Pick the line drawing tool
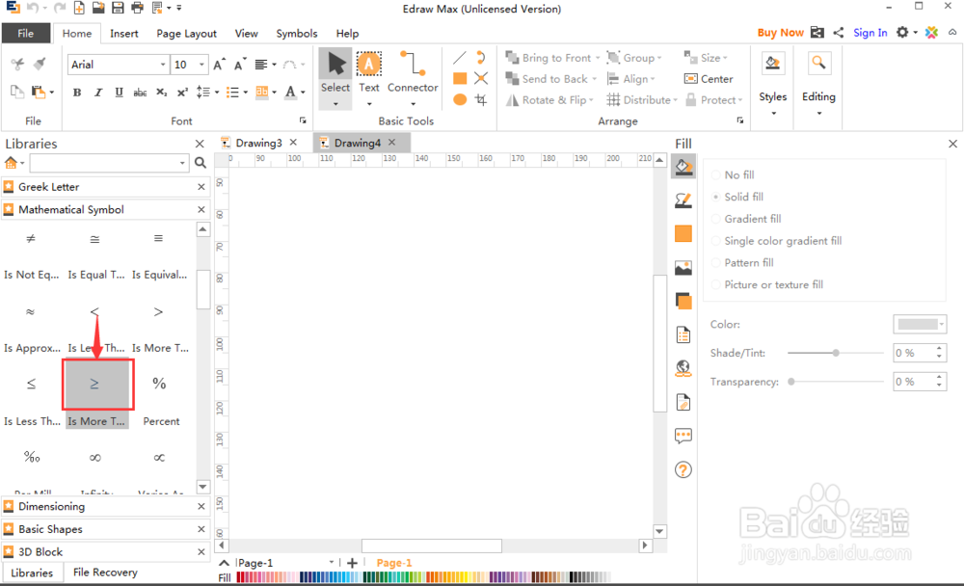Viewport: 964px width, 586px height. point(459,59)
